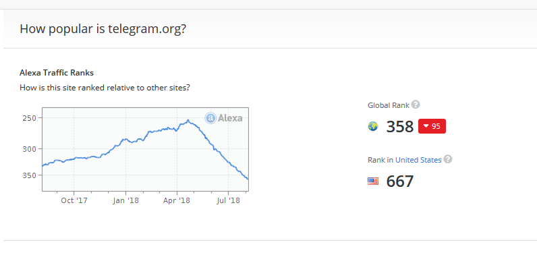
Task: Open the United States rank help question mark
Action: pos(448,159)
